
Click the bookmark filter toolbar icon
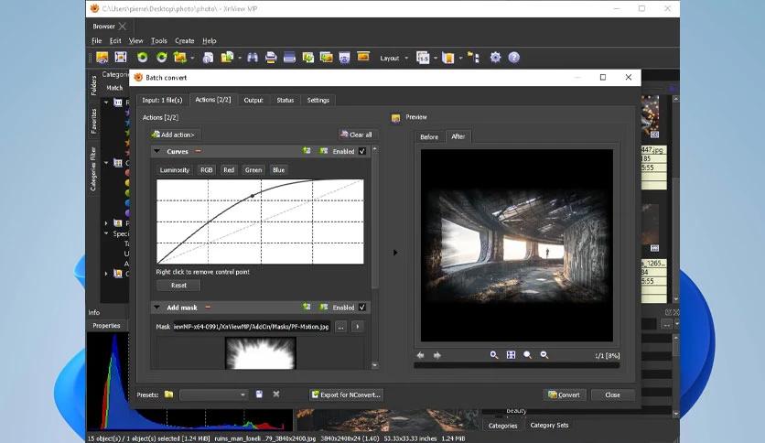click(x=447, y=58)
